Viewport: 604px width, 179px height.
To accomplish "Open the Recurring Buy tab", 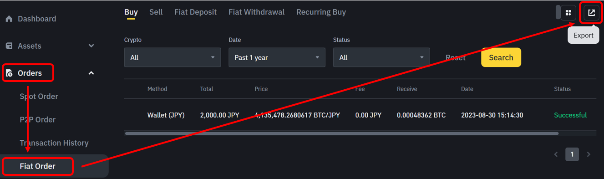I will [x=321, y=12].
